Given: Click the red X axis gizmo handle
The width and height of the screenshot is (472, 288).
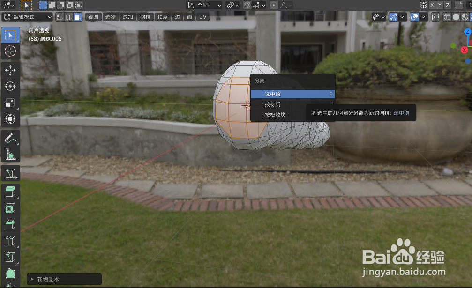Looking at the screenshot, I should (465, 49).
